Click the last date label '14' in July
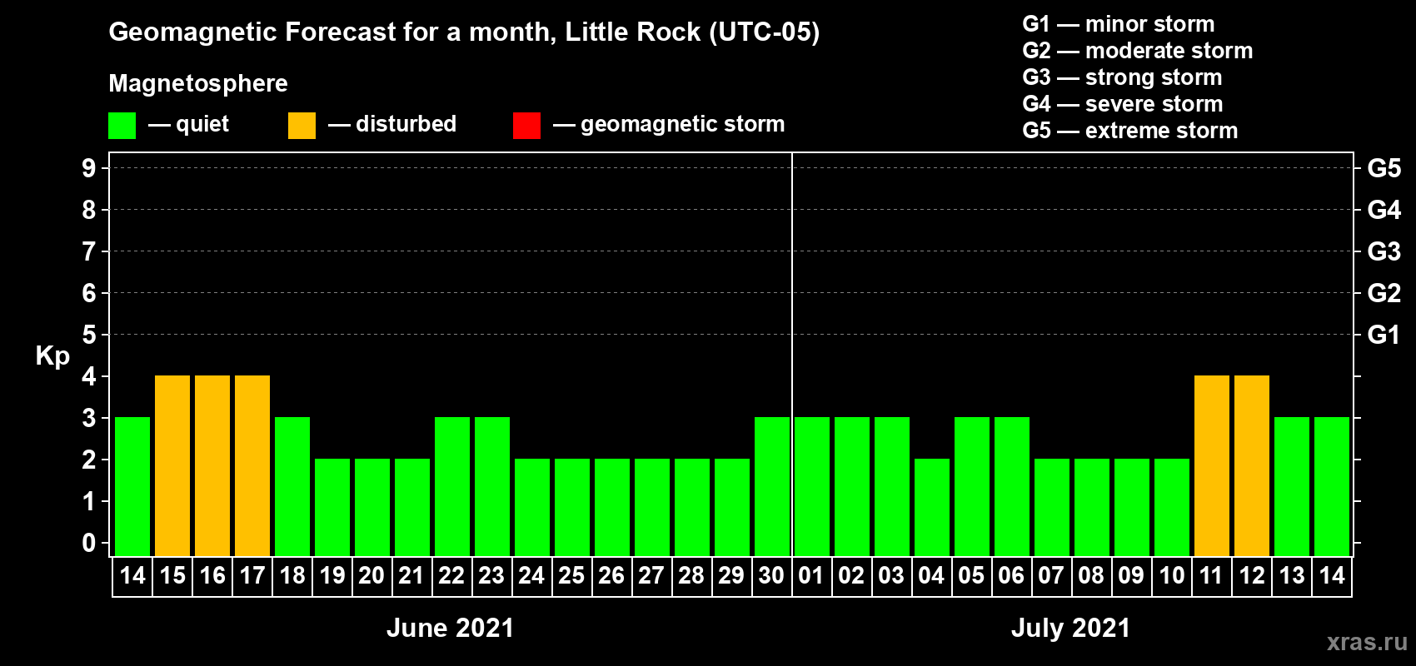This screenshot has width=1416, height=666. tap(1332, 575)
